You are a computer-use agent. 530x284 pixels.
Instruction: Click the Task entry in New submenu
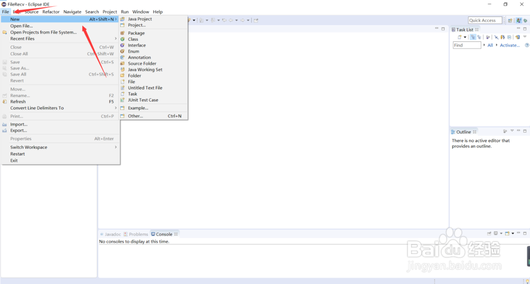(x=154, y=94)
